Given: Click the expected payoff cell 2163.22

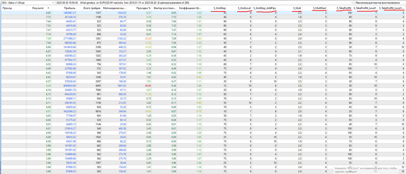Looking at the screenshot, I should tap(121, 38).
